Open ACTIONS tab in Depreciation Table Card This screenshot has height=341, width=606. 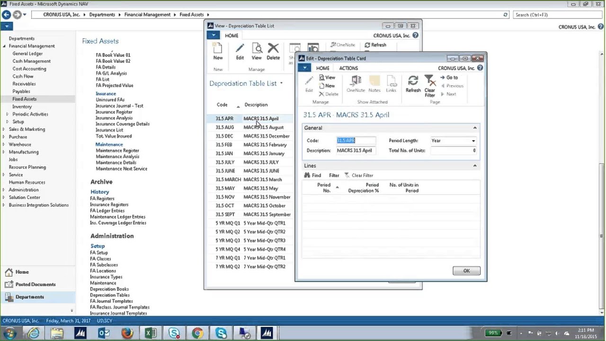pyautogui.click(x=348, y=68)
